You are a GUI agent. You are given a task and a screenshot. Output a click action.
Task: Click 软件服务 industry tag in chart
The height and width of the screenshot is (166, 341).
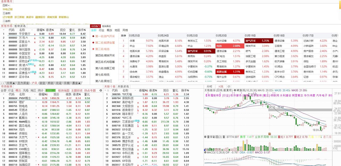(236, 95)
